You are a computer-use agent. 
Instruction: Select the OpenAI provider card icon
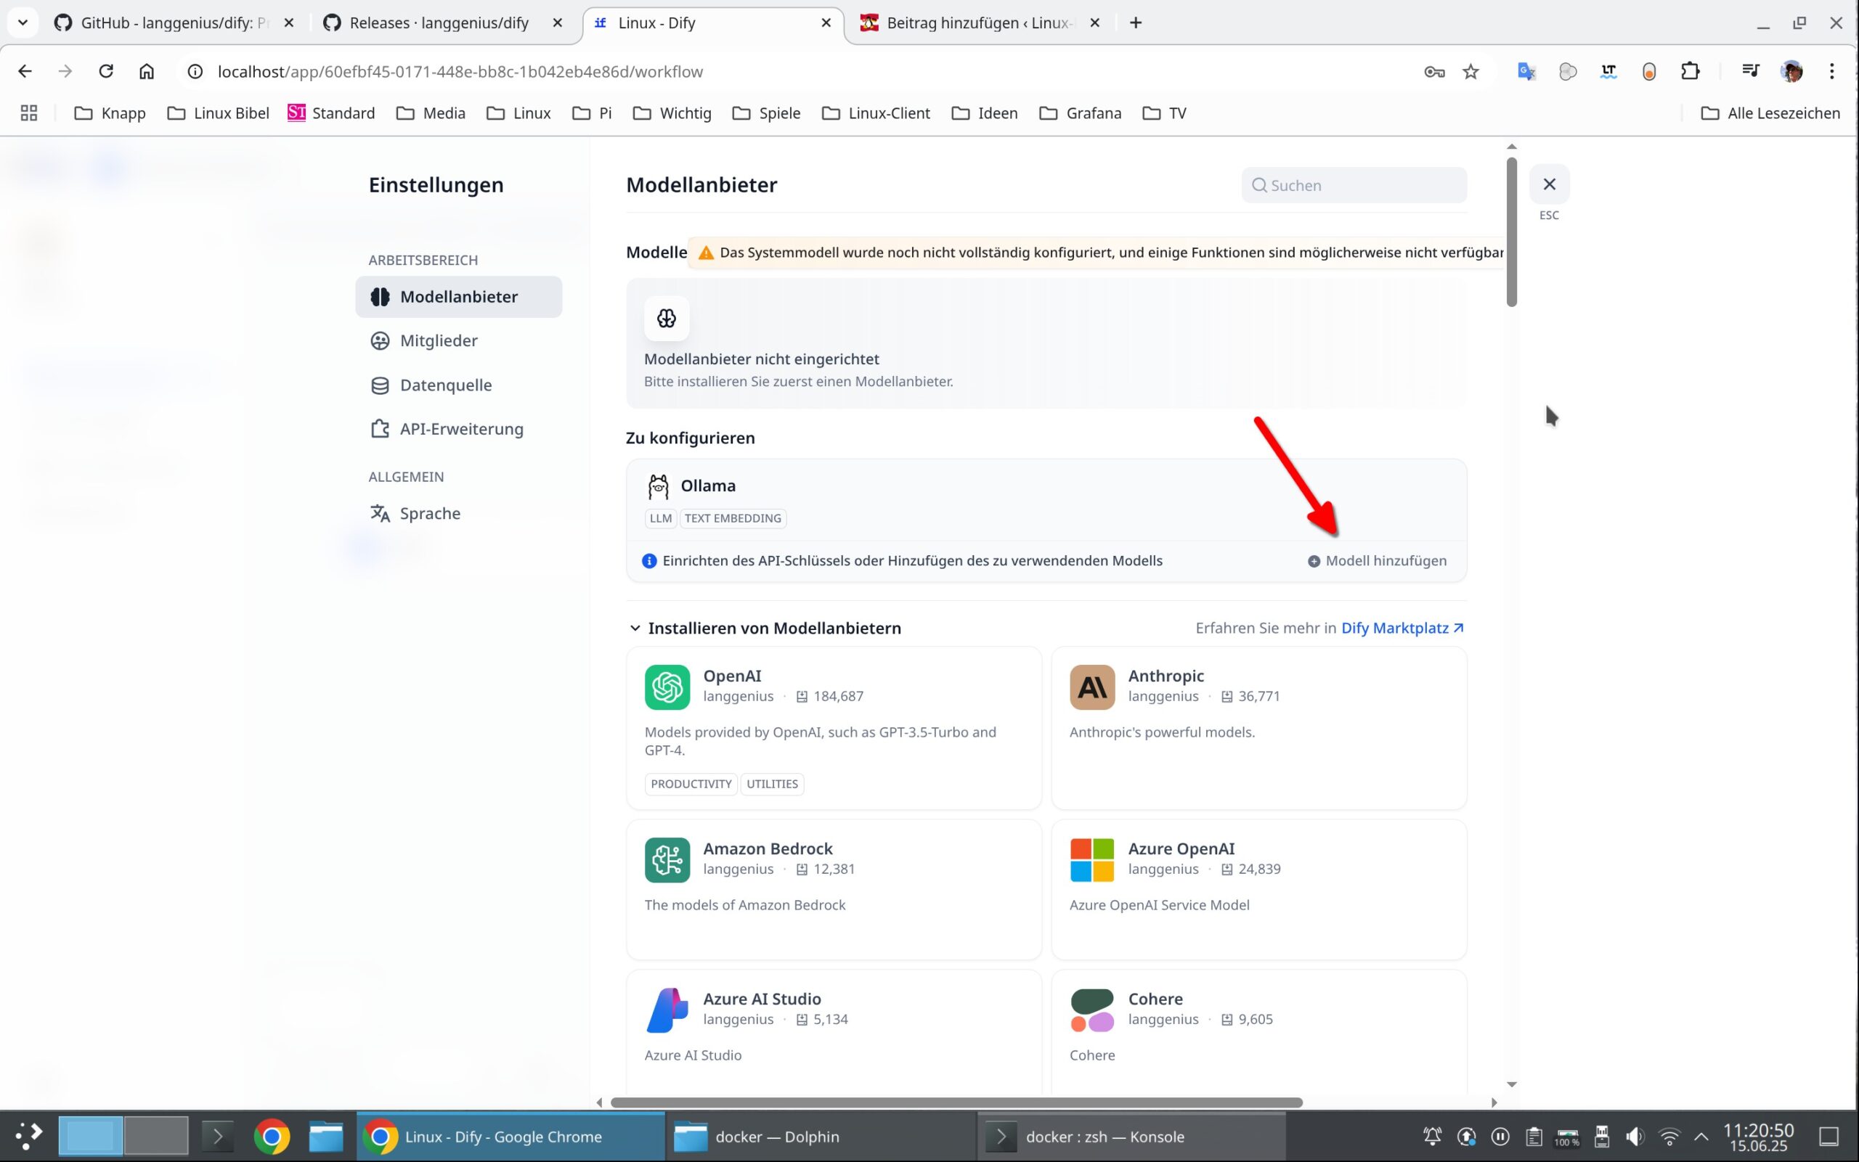coord(667,687)
